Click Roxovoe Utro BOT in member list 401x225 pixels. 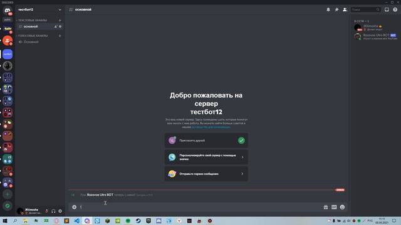pyautogui.click(x=375, y=37)
